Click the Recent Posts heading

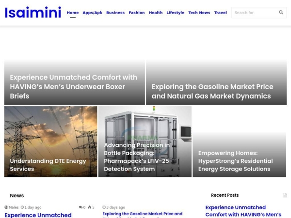(x=225, y=195)
